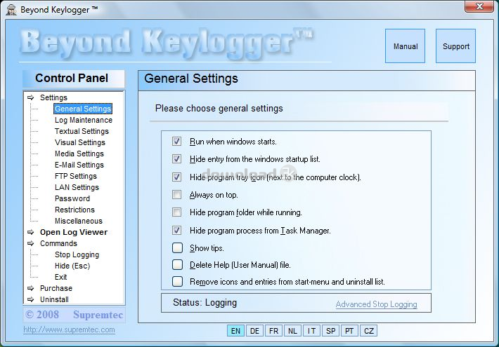Screen dimensions: 499x347
Task: Toggle Hide program process from Task Manager
Action: [176, 230]
